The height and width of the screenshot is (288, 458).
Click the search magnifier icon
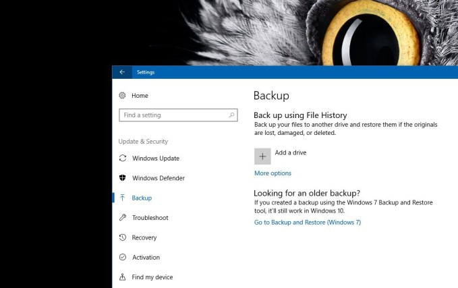click(231, 115)
